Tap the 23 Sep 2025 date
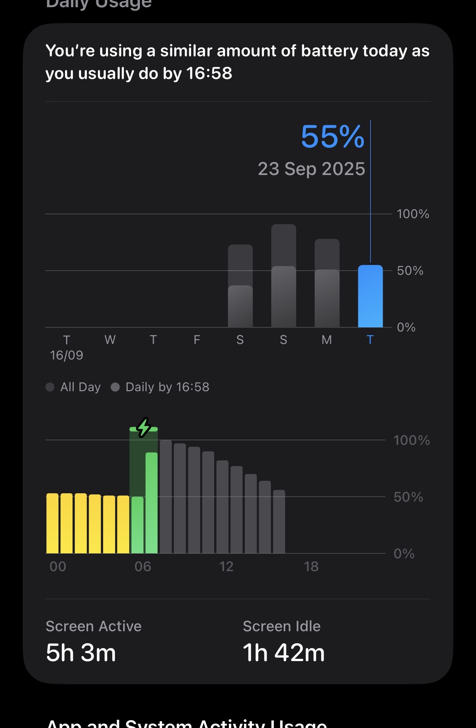The width and height of the screenshot is (476, 728). coord(311,169)
